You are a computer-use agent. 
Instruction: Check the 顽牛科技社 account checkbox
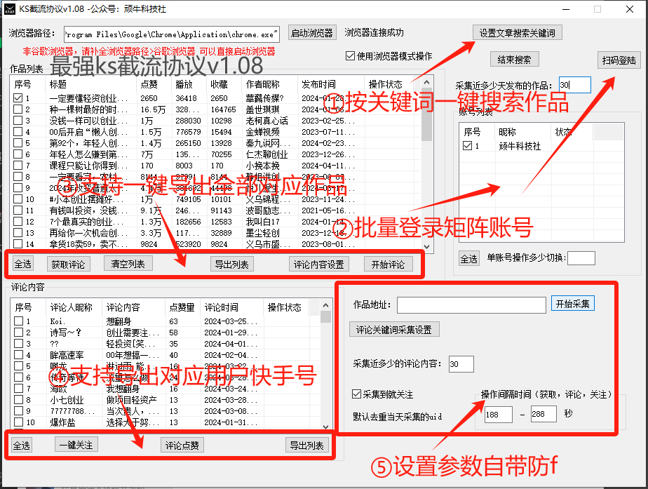point(468,146)
